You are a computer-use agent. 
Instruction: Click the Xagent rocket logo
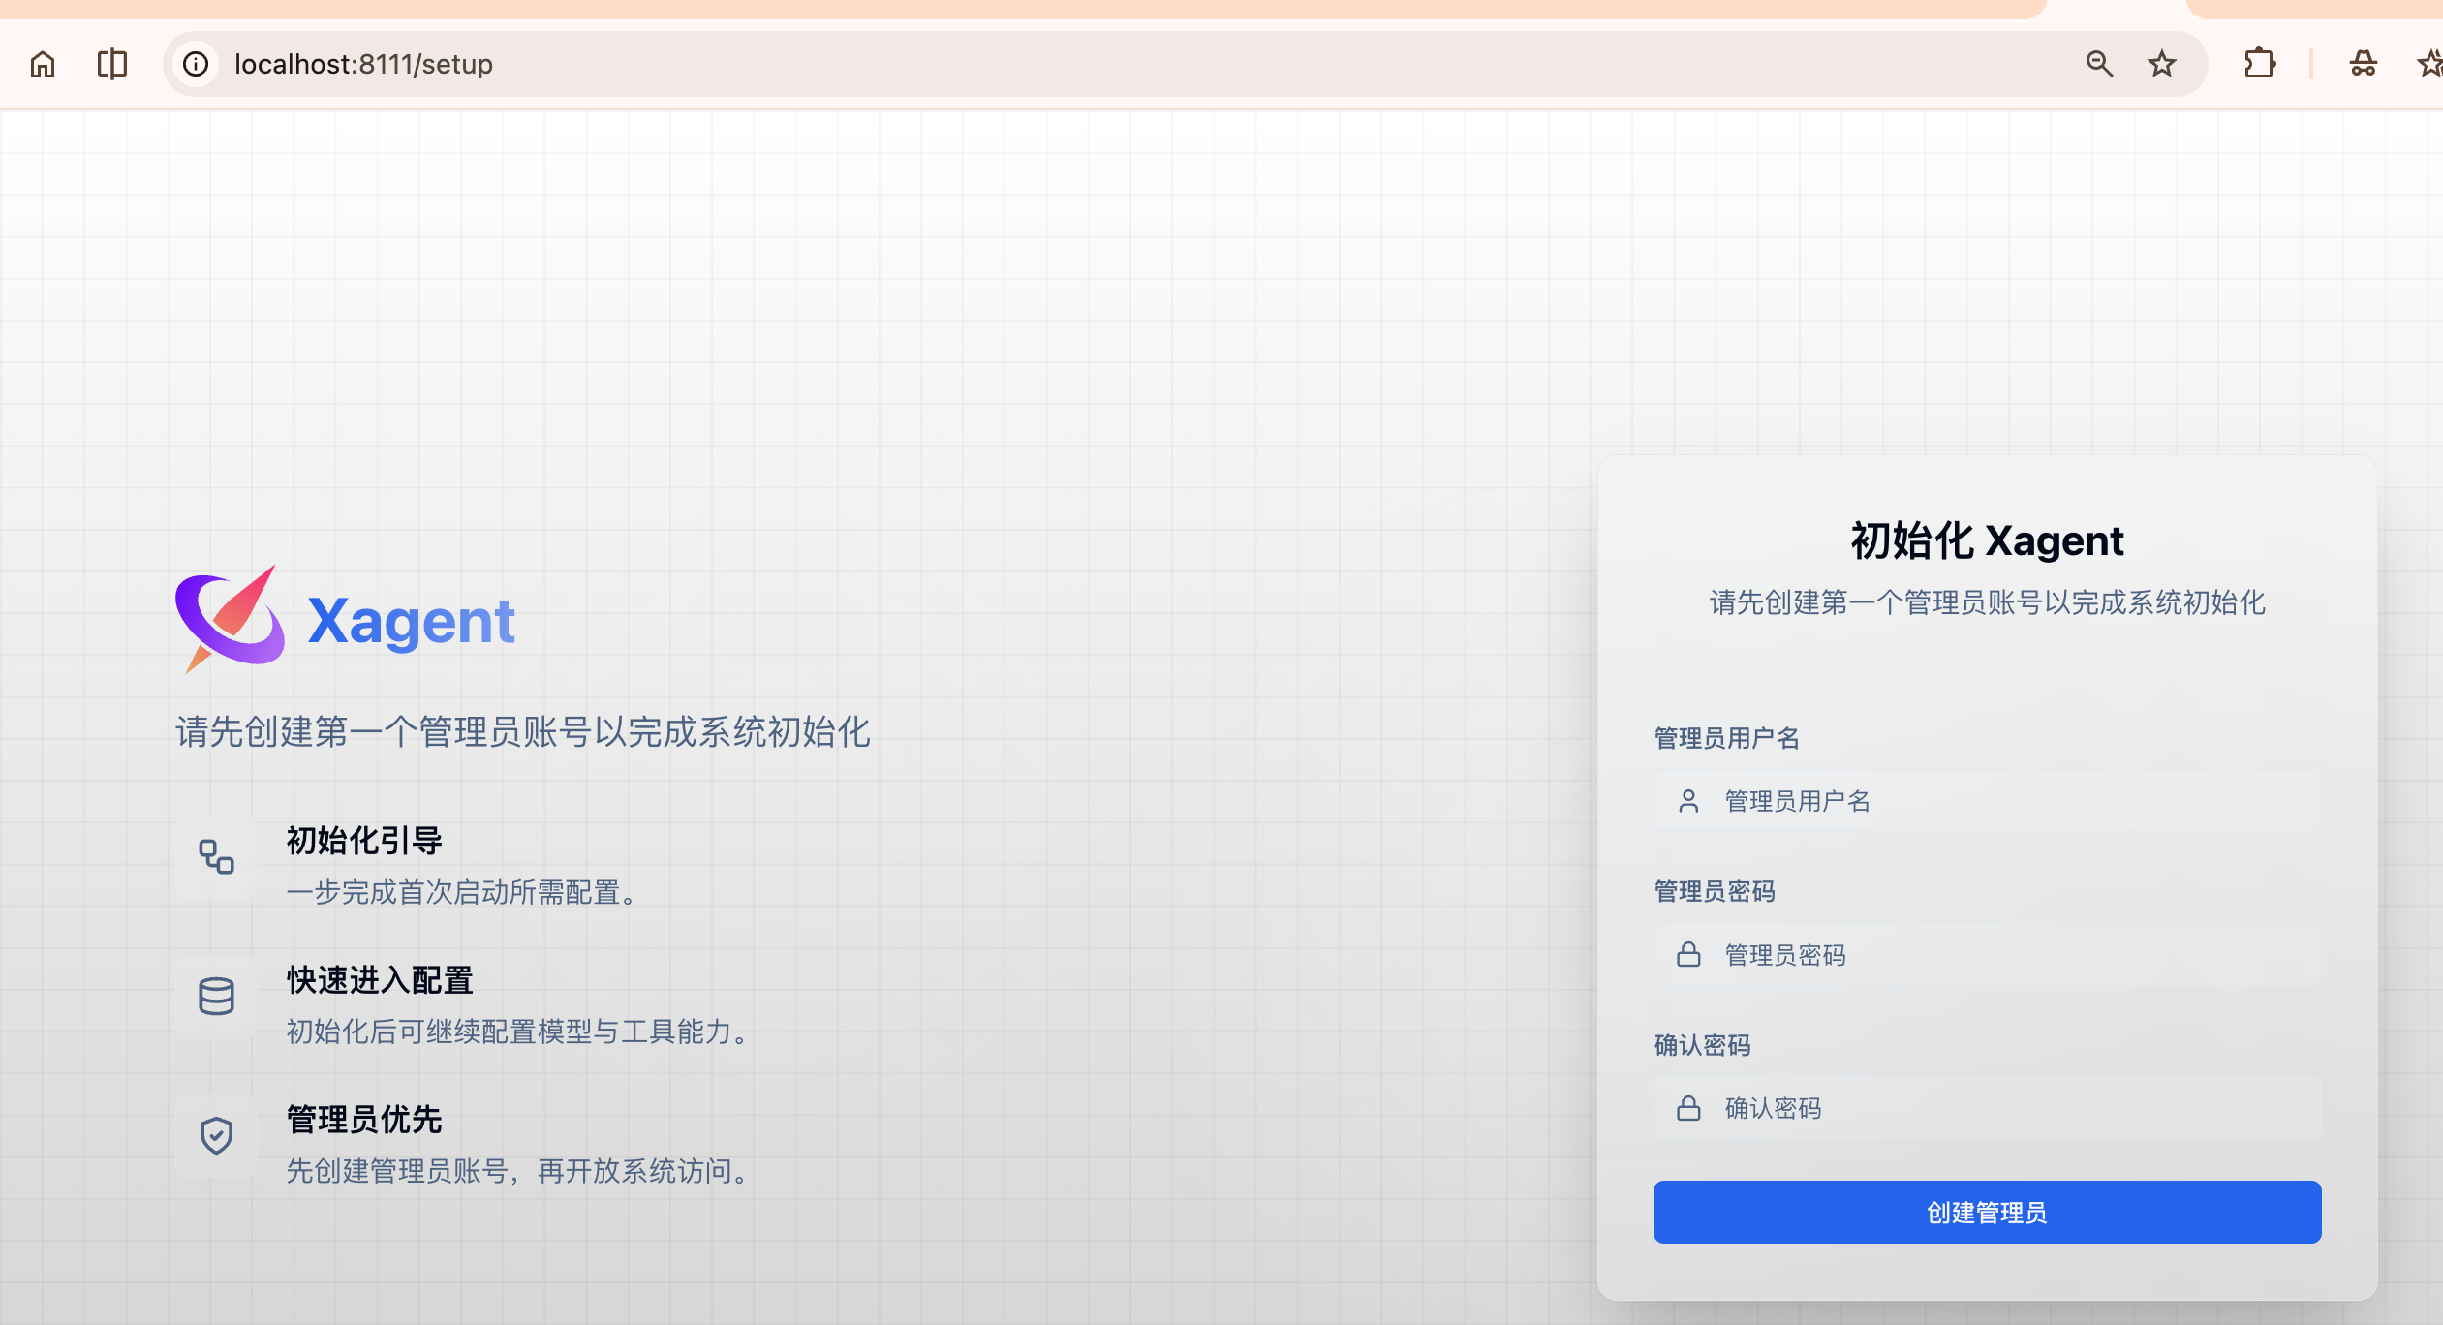click(x=230, y=619)
